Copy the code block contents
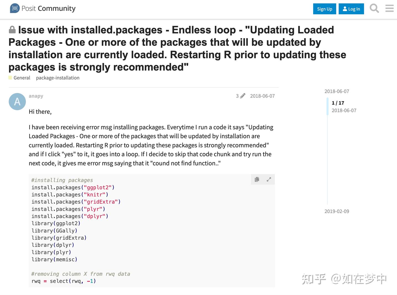 click(x=257, y=179)
